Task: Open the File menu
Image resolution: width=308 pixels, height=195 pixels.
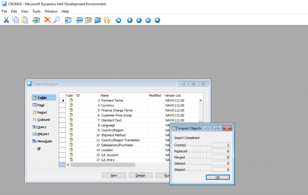Action: tap(4, 11)
